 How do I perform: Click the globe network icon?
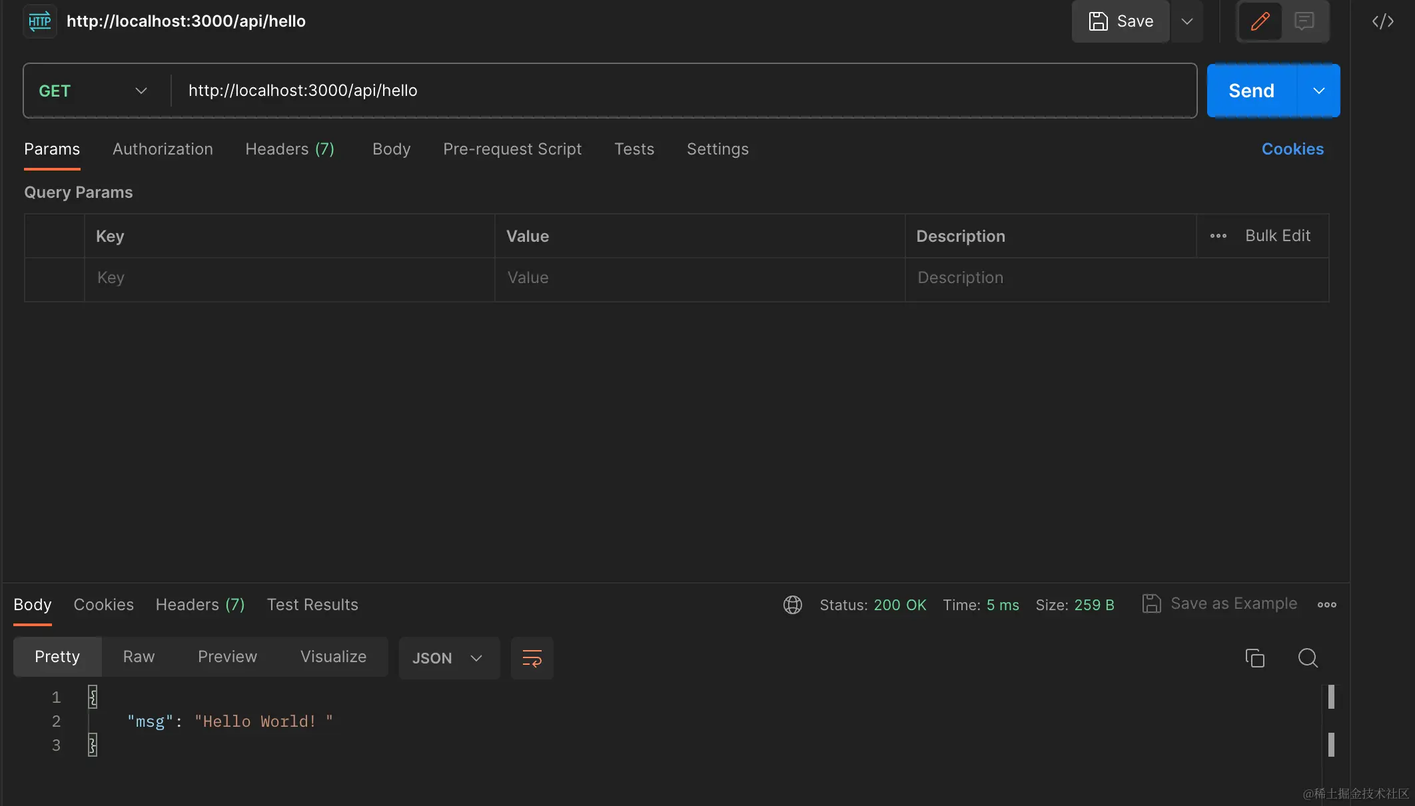pos(792,605)
